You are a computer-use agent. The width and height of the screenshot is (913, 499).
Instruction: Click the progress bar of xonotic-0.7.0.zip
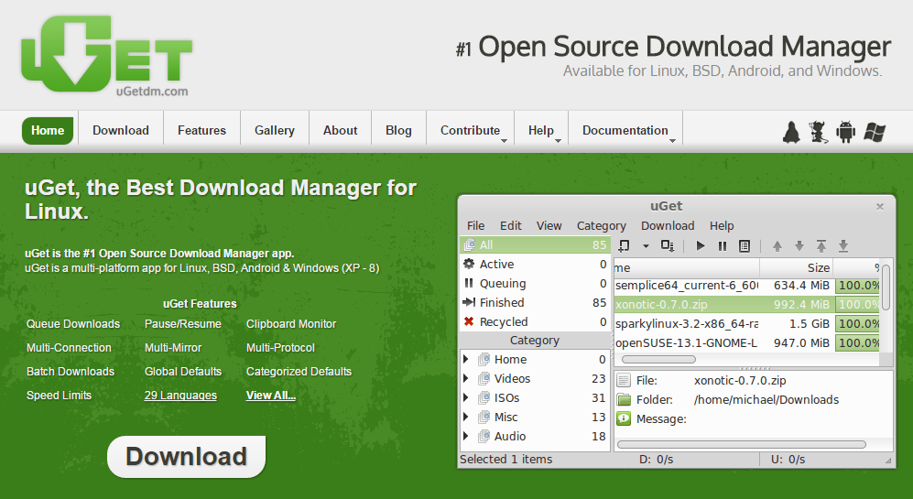pyautogui.click(x=858, y=304)
